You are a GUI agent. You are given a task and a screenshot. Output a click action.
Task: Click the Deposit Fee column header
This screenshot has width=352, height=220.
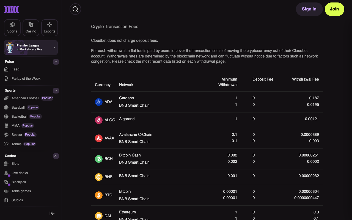point(263,79)
